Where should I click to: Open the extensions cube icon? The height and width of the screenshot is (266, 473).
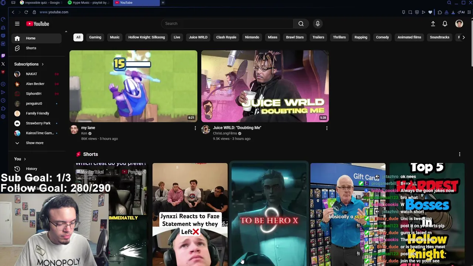pos(440,12)
